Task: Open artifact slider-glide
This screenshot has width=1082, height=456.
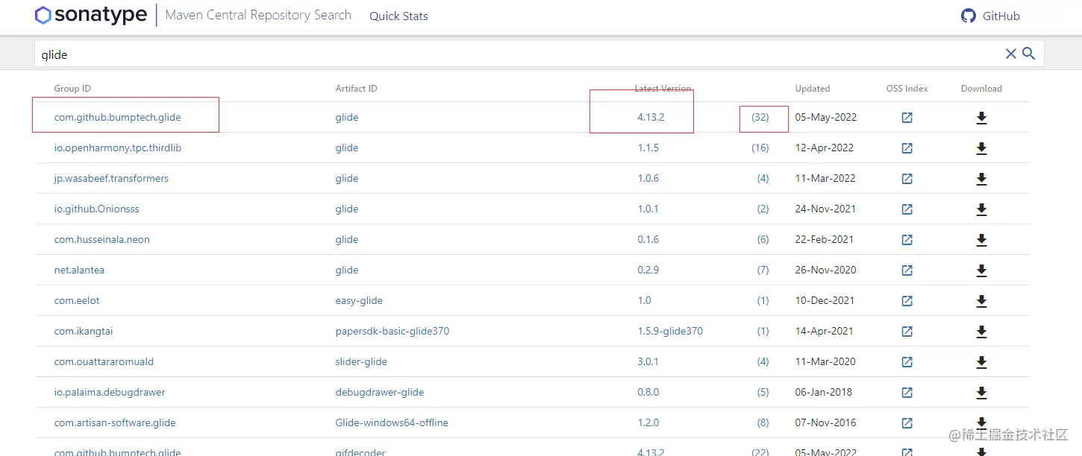Action: tap(361, 362)
